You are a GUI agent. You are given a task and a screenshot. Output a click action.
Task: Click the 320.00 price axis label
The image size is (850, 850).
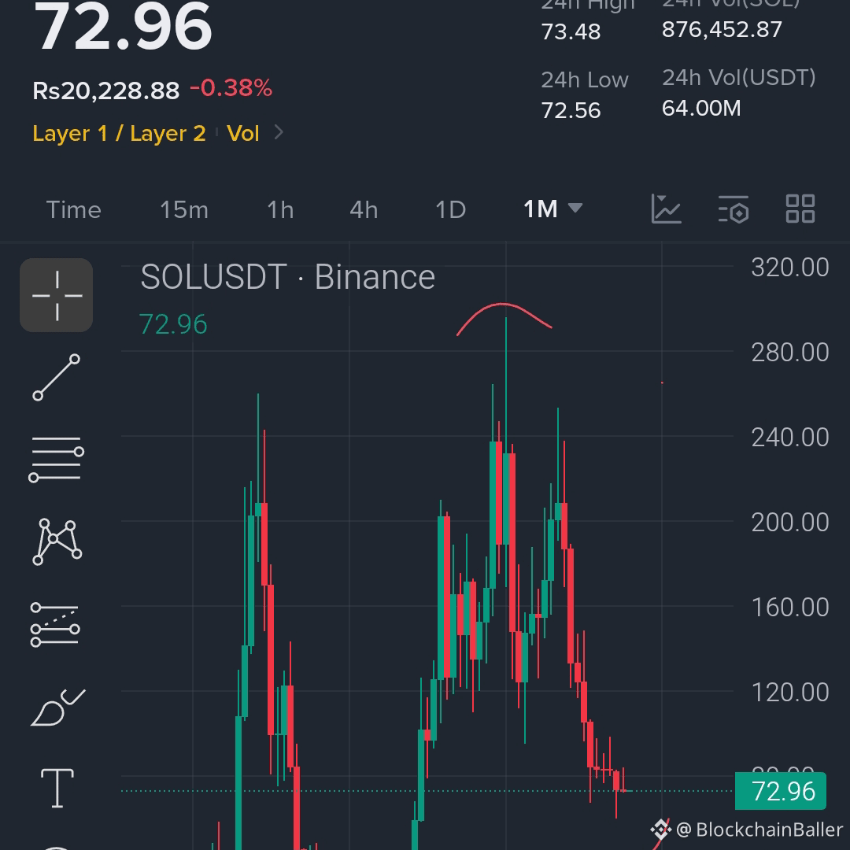(790, 268)
